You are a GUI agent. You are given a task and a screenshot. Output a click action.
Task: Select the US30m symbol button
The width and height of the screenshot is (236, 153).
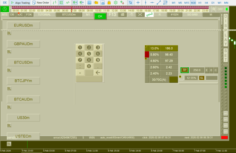[23, 117]
